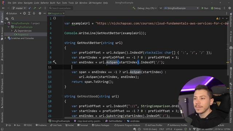Open the Navigate menu
233x131 pixels.
[x=28, y=3]
